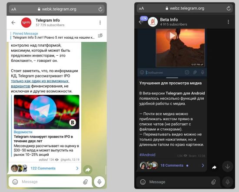Screen dimensions: 239x192
Task: Open the 18 Comments thread
Action: point(172,165)
